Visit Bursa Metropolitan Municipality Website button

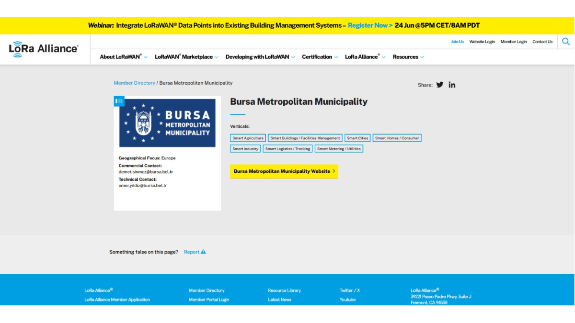284,171
